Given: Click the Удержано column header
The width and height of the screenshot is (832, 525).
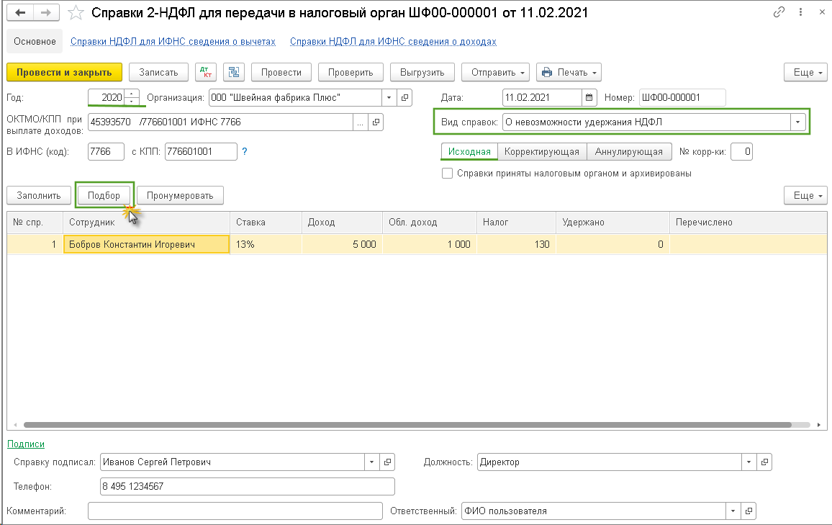Looking at the screenshot, I should pos(612,223).
